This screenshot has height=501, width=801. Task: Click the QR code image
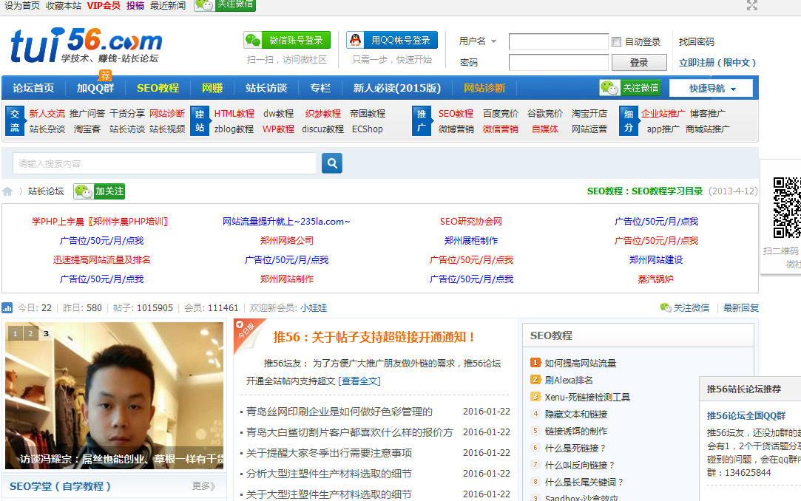click(787, 207)
